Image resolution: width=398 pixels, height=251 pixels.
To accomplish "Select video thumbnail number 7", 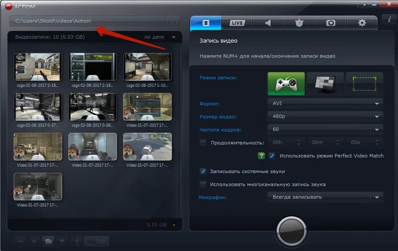I will point(38,147).
